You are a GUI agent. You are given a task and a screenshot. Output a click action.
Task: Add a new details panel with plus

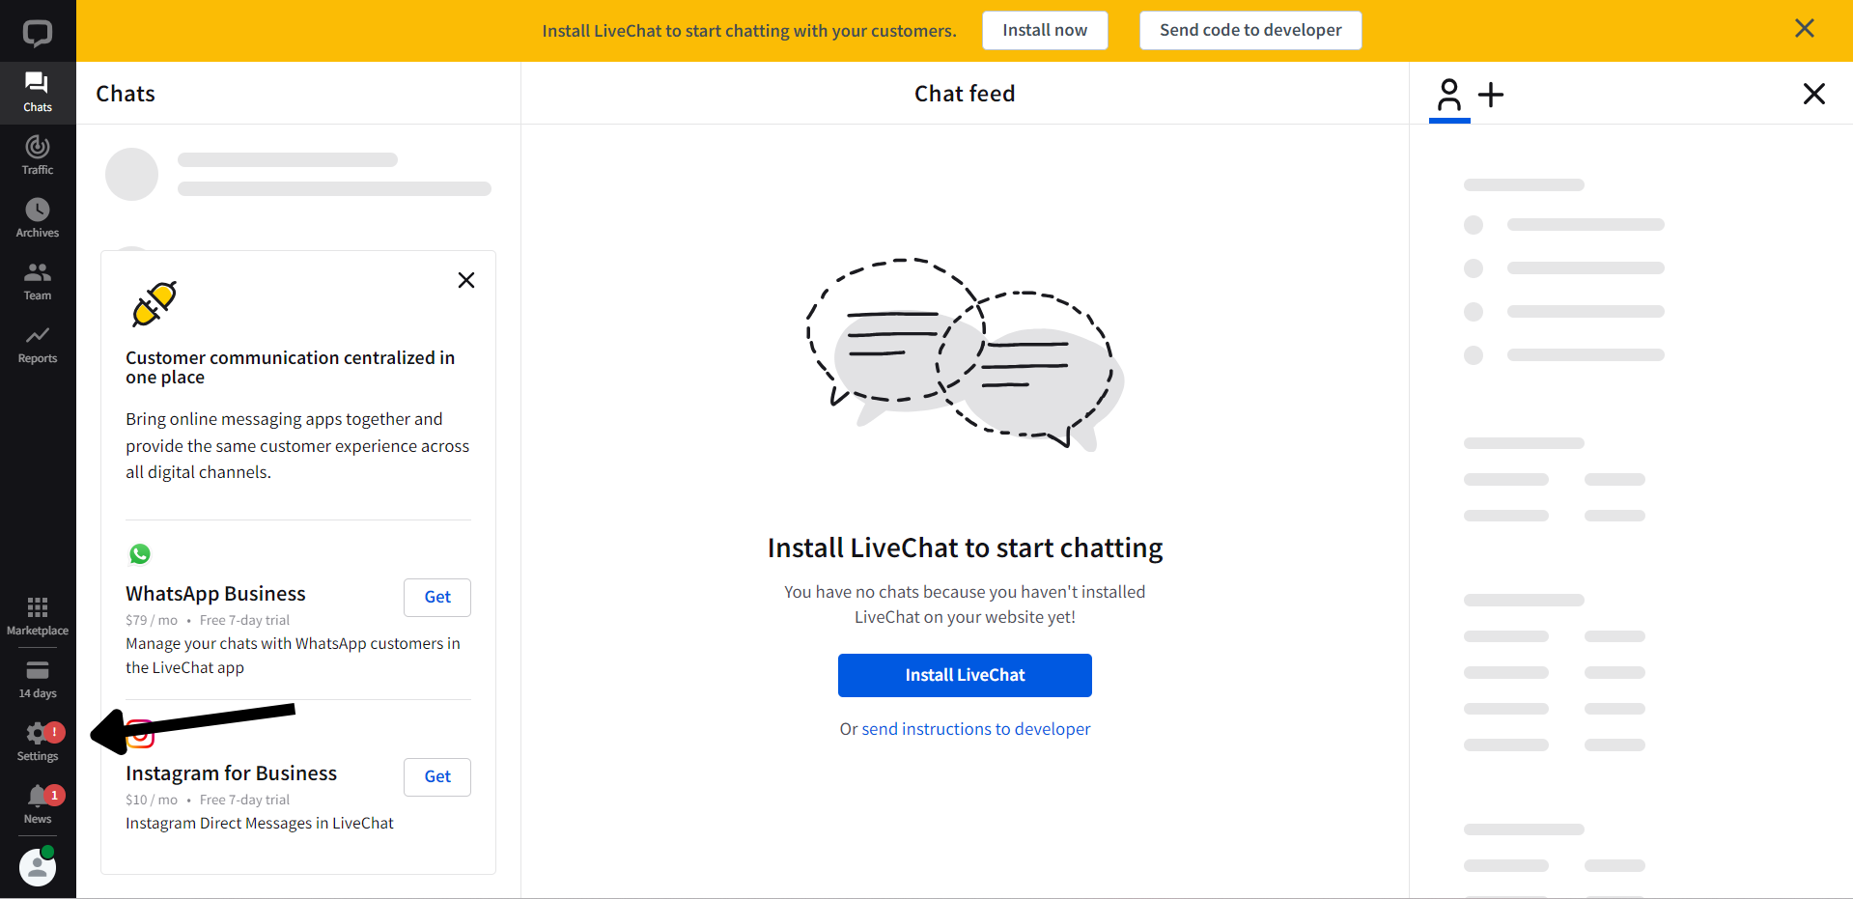coord(1491,95)
